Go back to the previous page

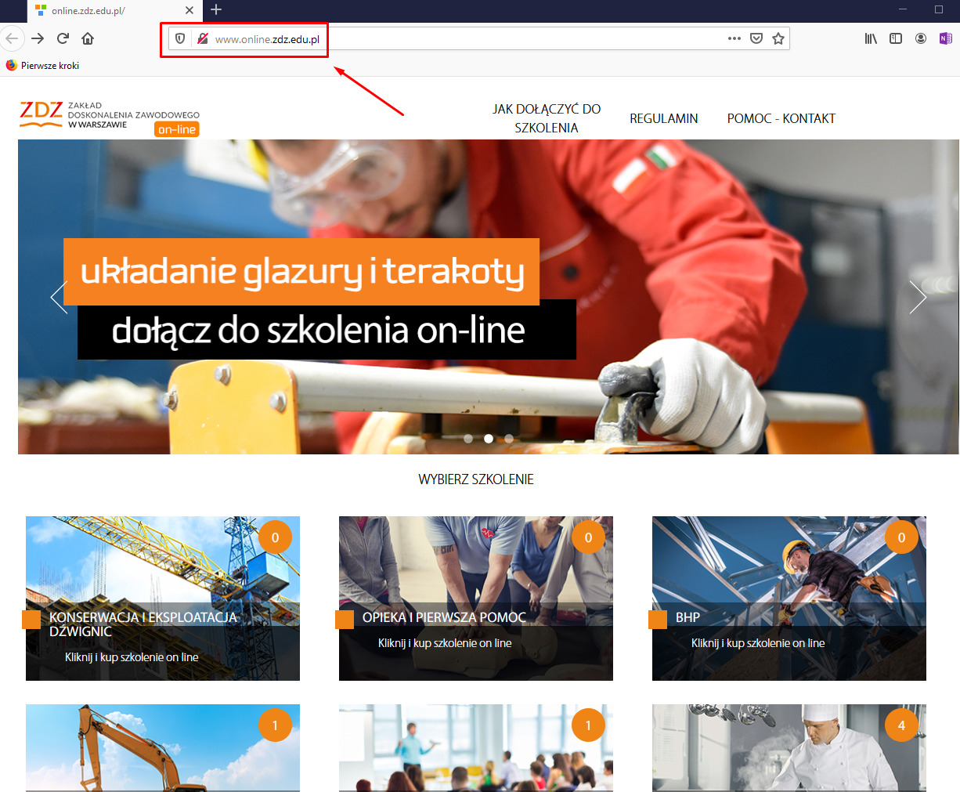point(11,38)
